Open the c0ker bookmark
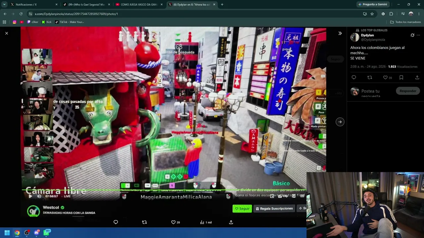 33,22
